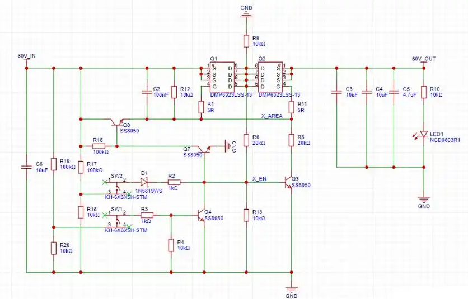Screen dimensions: 468x299
Task: Select transistor Q7 symbol
Action: (204, 149)
